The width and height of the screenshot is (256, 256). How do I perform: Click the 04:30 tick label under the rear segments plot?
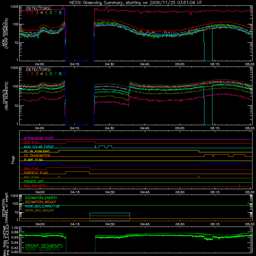pyautogui.click(x=109, y=128)
